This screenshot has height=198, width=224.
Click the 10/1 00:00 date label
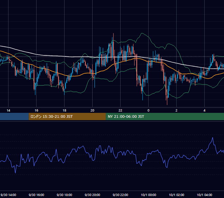click(149, 195)
